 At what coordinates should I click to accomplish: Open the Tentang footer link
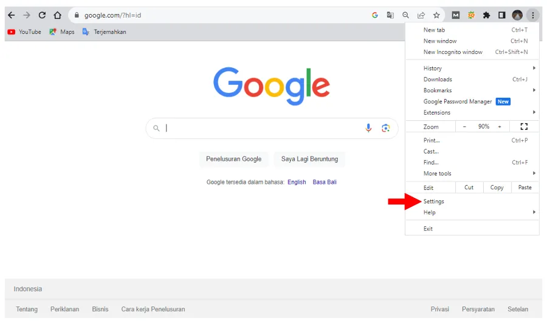(x=27, y=310)
